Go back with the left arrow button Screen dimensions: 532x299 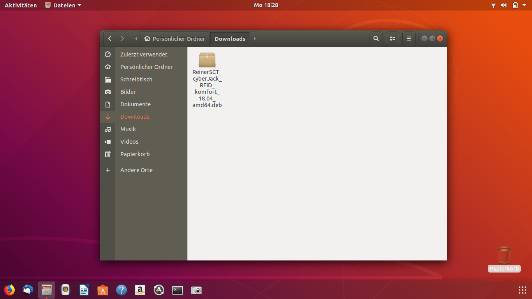click(x=110, y=39)
